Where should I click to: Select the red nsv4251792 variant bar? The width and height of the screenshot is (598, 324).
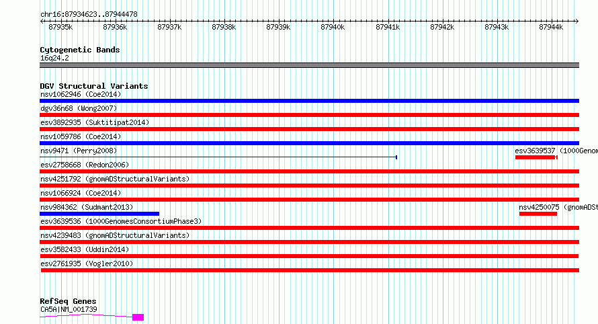(x=309, y=186)
